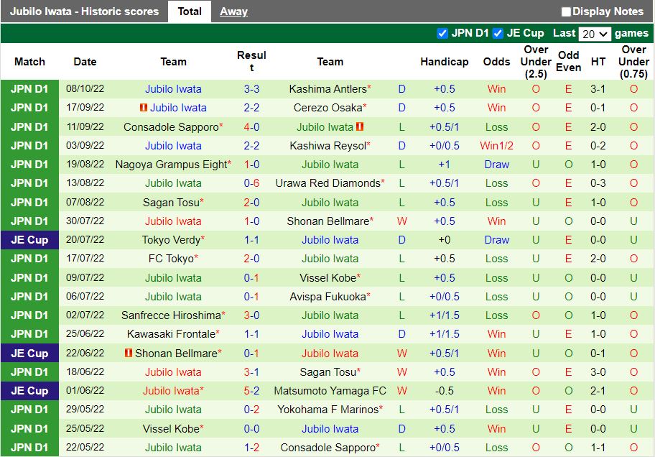Click the 5-2 result versus Matsumoto Yamaga
Image resolution: width=655 pixels, height=457 pixels.
(251, 391)
